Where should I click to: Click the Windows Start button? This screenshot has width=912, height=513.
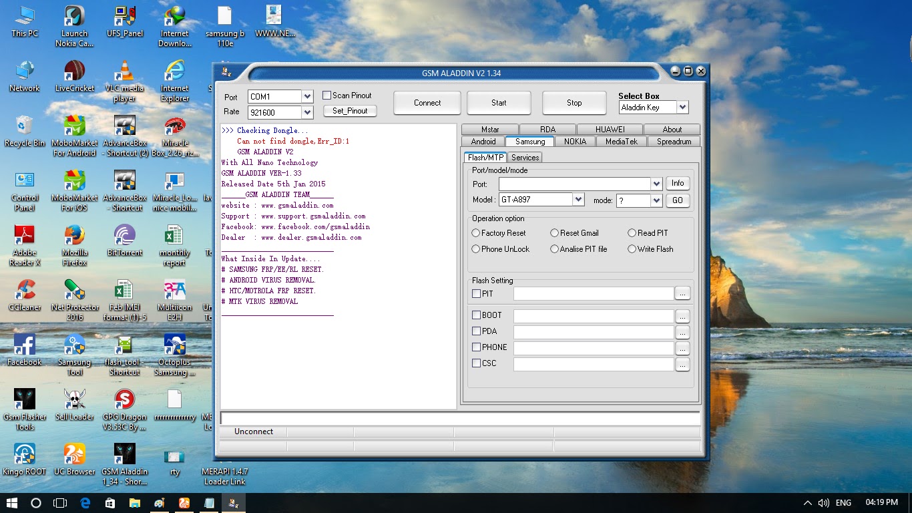point(12,503)
